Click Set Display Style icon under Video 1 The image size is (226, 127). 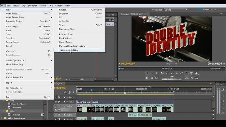[56, 110]
